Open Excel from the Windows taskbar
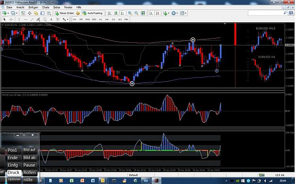 point(71,181)
